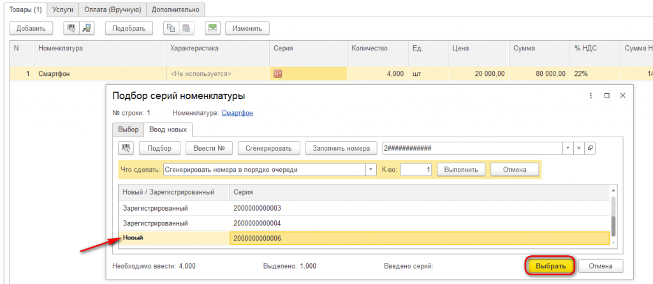The image size is (653, 284).
Task: Click the paste rows icon
Action: point(186,28)
